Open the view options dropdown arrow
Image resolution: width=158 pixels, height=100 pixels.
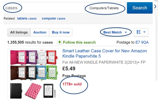(145, 32)
